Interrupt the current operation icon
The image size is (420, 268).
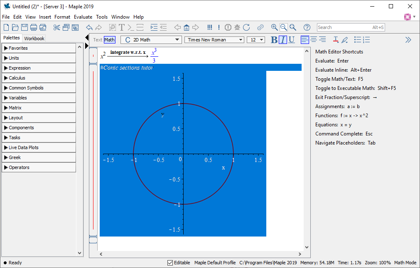(228, 27)
